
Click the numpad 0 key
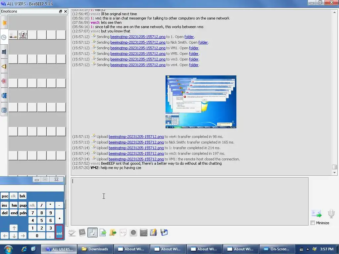click(37, 235)
